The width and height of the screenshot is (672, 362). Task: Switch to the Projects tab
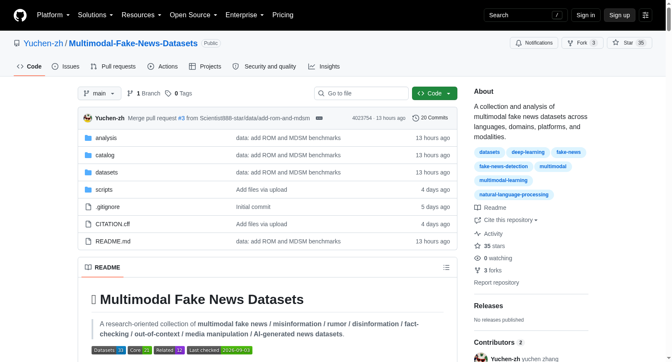pyautogui.click(x=205, y=66)
